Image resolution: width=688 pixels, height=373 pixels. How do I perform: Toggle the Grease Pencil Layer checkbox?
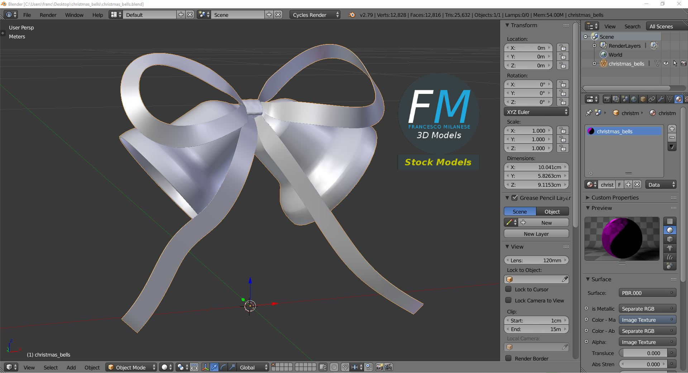(515, 198)
